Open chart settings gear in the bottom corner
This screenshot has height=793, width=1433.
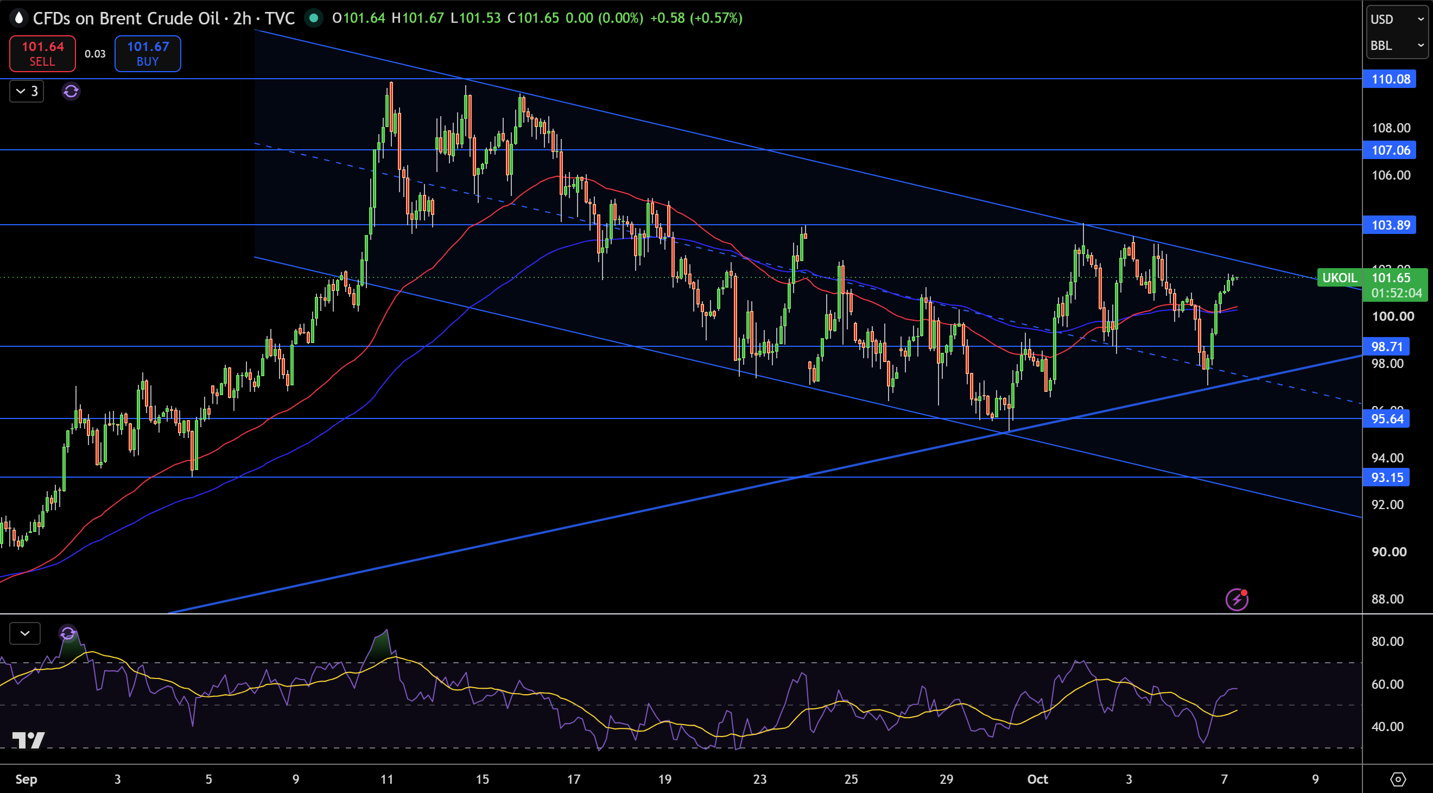coord(1398,778)
